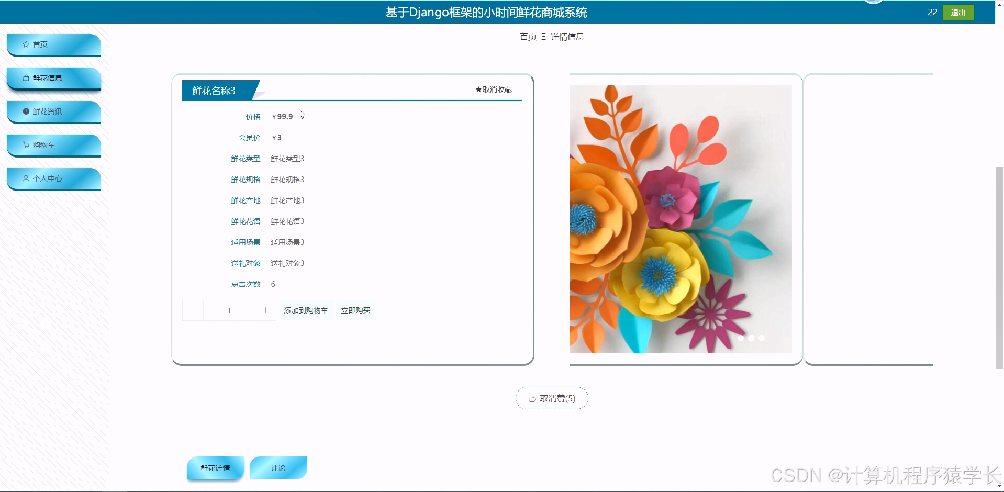The image size is (1004, 492).
Task: Click the thumbs-up icon in 取消赞
Action: pyautogui.click(x=532, y=399)
